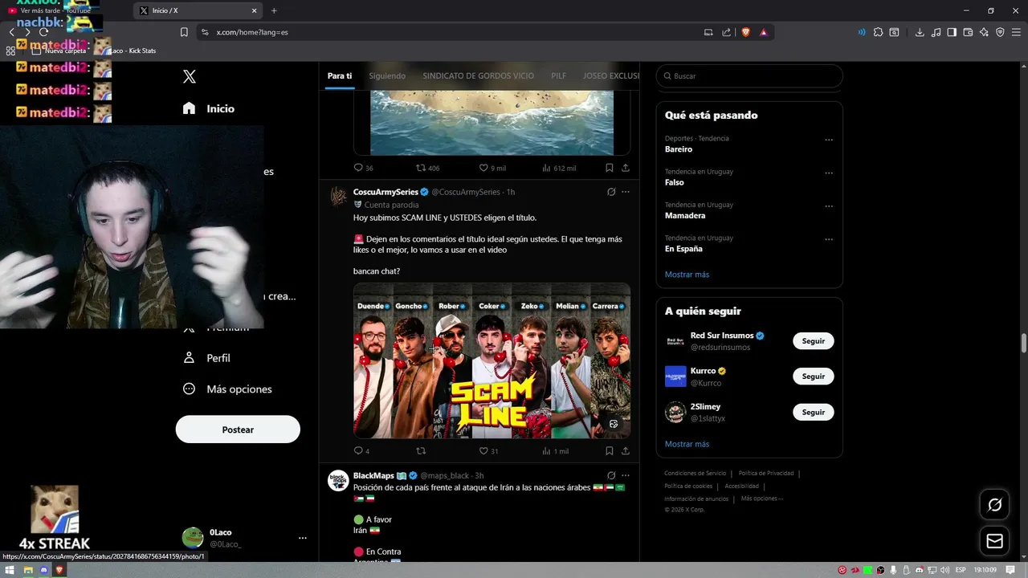1028x578 pixels.
Task: Open the BlackMaps profile name
Action: point(373,475)
